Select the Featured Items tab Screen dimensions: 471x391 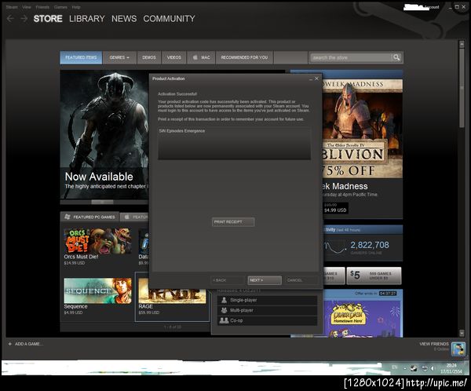[x=81, y=57]
